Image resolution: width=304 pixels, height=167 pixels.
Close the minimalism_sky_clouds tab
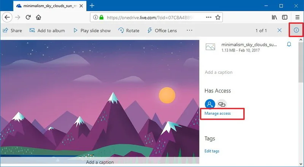tap(81, 6)
